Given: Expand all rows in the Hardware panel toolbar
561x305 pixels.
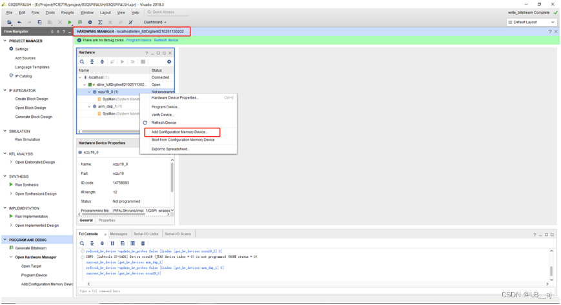Looking at the screenshot, I should click(x=102, y=62).
